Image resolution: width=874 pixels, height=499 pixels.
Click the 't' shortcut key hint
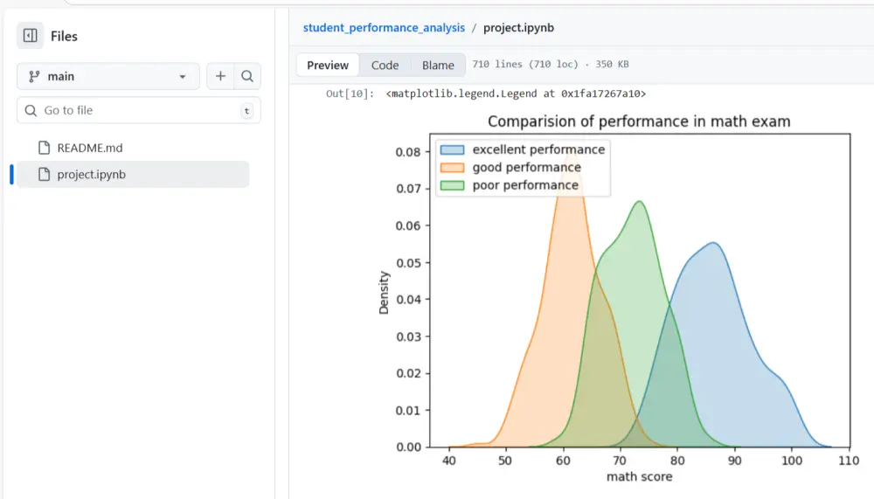pos(246,110)
